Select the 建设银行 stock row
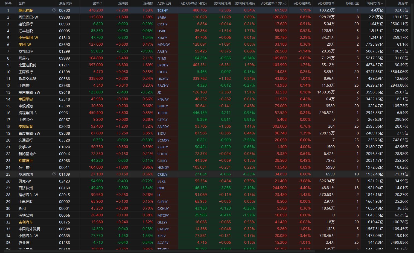The image size is (414, 253). click(x=205, y=24)
